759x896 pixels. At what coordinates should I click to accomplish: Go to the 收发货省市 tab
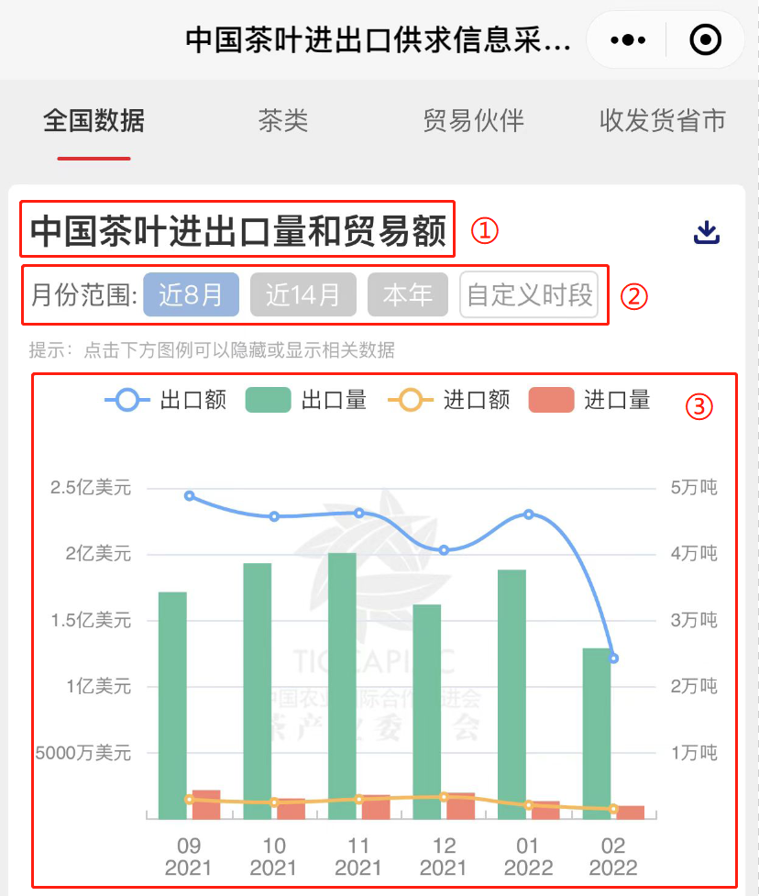[662, 121]
